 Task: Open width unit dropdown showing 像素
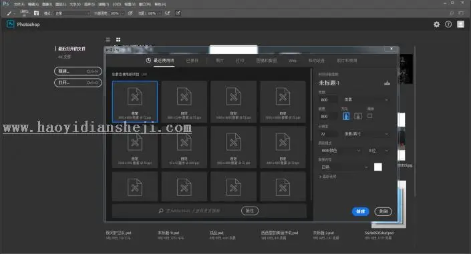366,99
